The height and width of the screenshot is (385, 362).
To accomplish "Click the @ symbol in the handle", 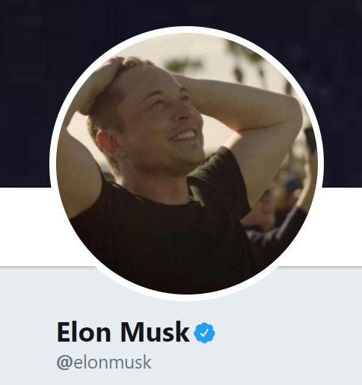I will point(64,363).
